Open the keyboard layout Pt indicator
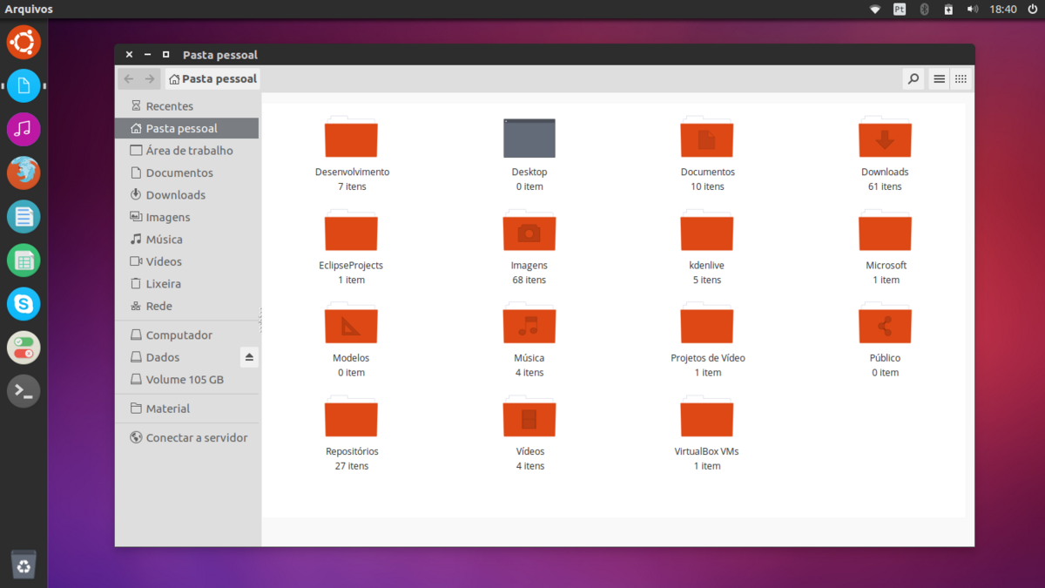The width and height of the screenshot is (1045, 588). pyautogui.click(x=900, y=9)
